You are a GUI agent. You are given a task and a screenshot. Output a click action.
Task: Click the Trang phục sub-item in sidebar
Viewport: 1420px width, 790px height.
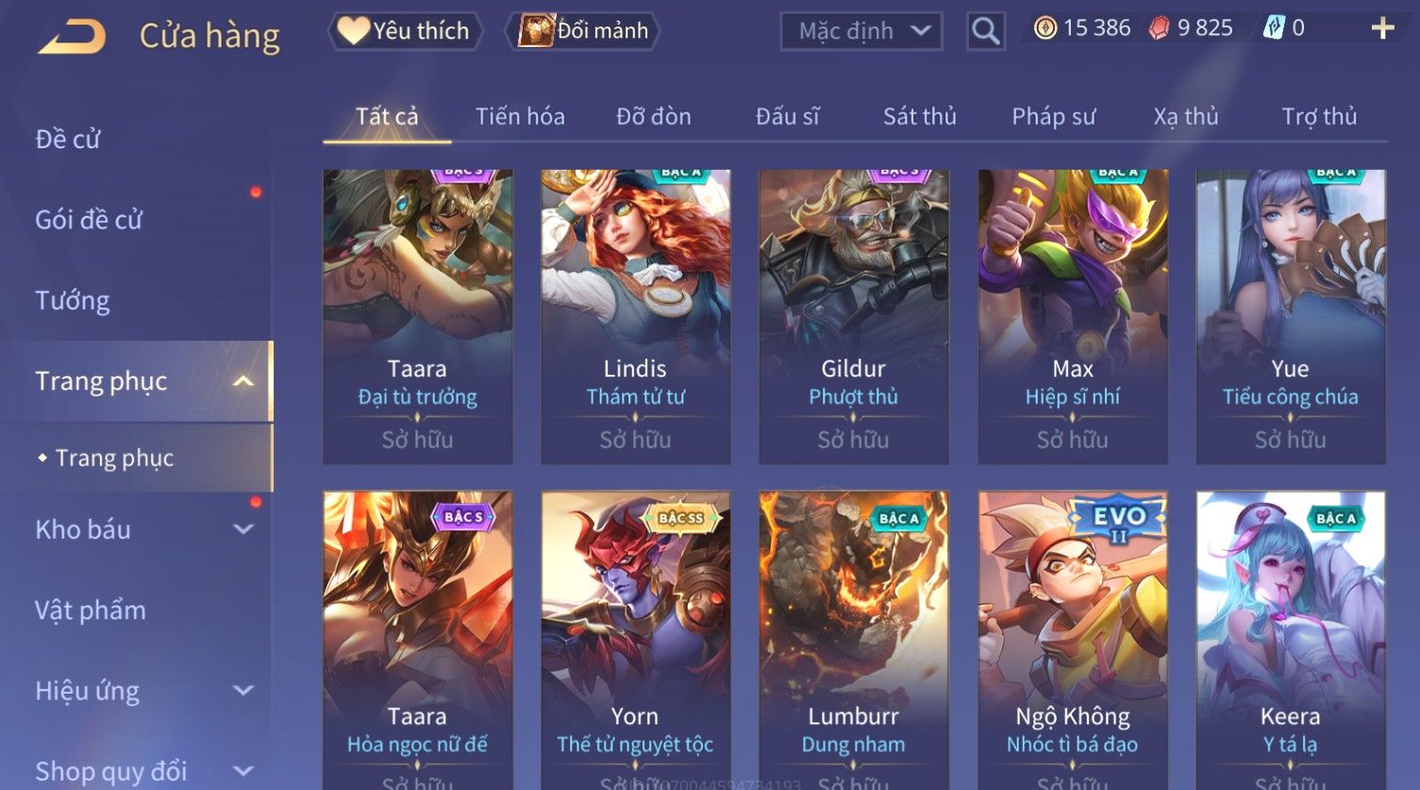114,458
